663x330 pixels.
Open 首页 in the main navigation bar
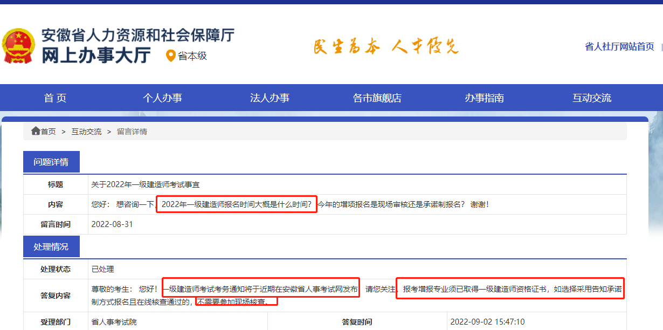tap(55, 98)
